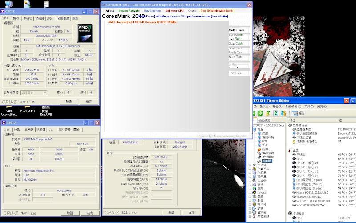Click the Windows flag icon of 作業系統
This screenshot has width=356, height=223.
click(255, 169)
